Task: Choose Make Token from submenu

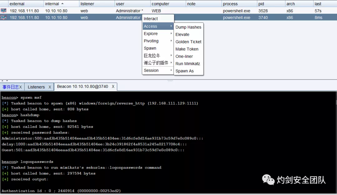Action: [x=188, y=49]
